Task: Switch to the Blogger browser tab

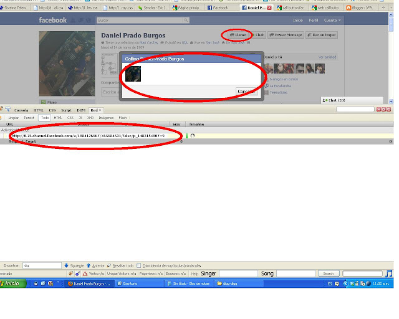Action: (361, 8)
